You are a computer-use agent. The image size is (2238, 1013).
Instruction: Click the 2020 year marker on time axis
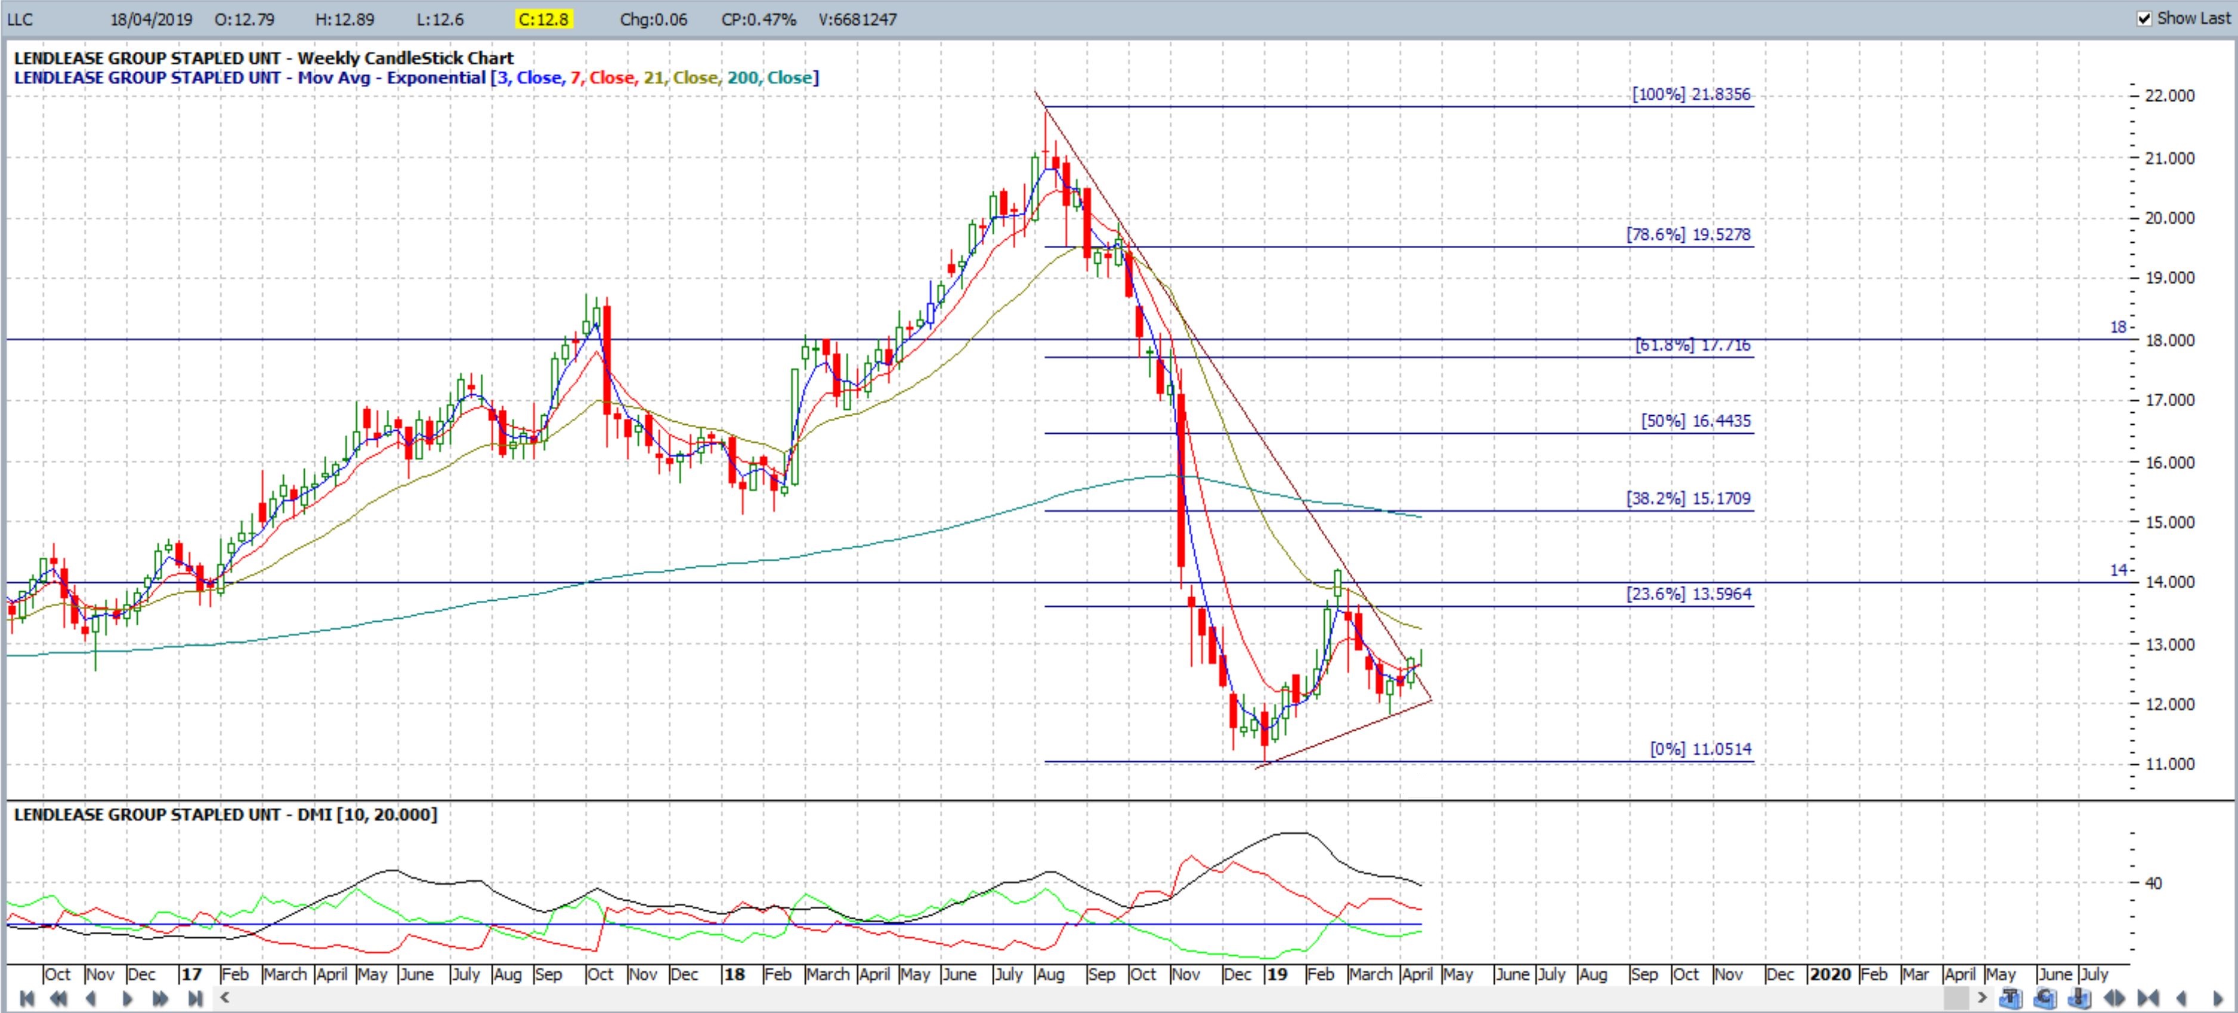1829,975
